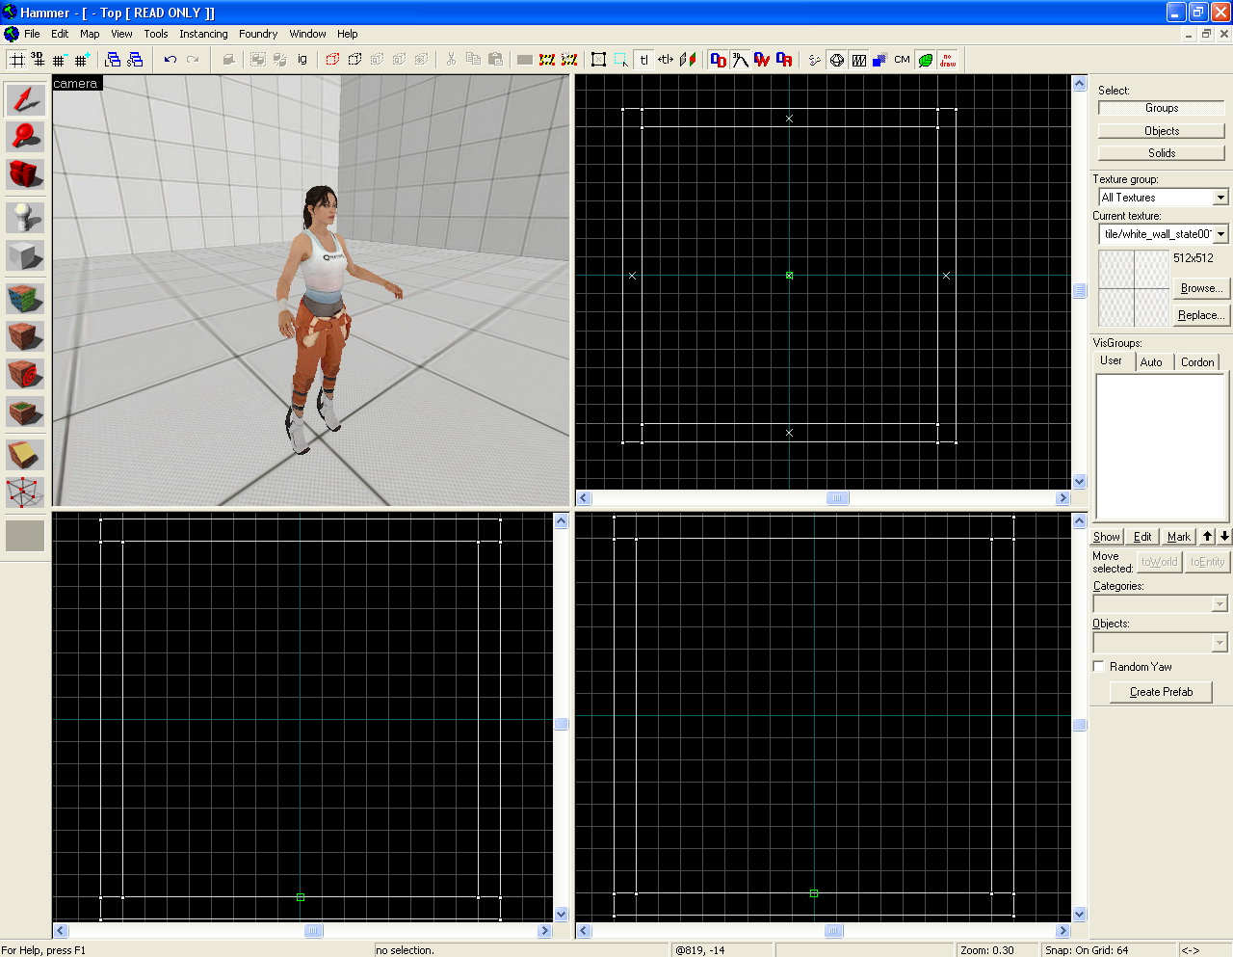Image resolution: width=1233 pixels, height=957 pixels.
Task: Toggle the green leaf detail icon
Action: 925,60
